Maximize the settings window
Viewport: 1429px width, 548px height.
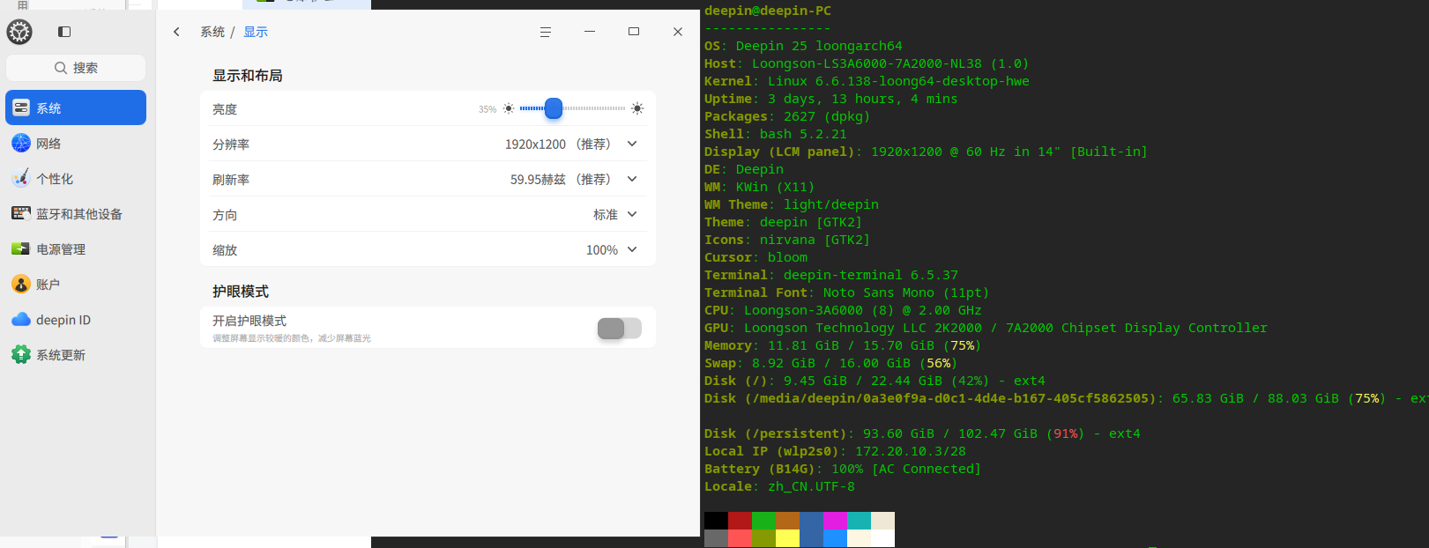coord(634,32)
